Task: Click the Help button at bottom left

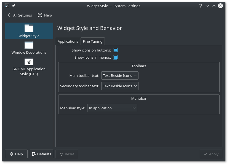Action: pyautogui.click(x=16, y=154)
